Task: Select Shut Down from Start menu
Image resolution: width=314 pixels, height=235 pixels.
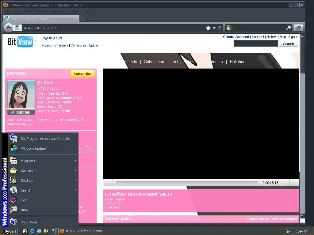Action: coord(43,222)
